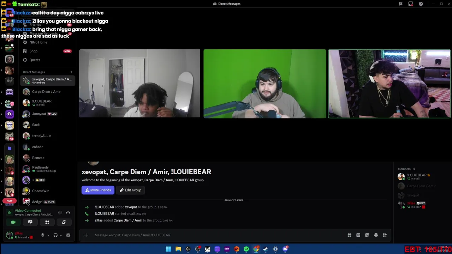
Task: Deafen with the headphones icon
Action: click(55, 235)
